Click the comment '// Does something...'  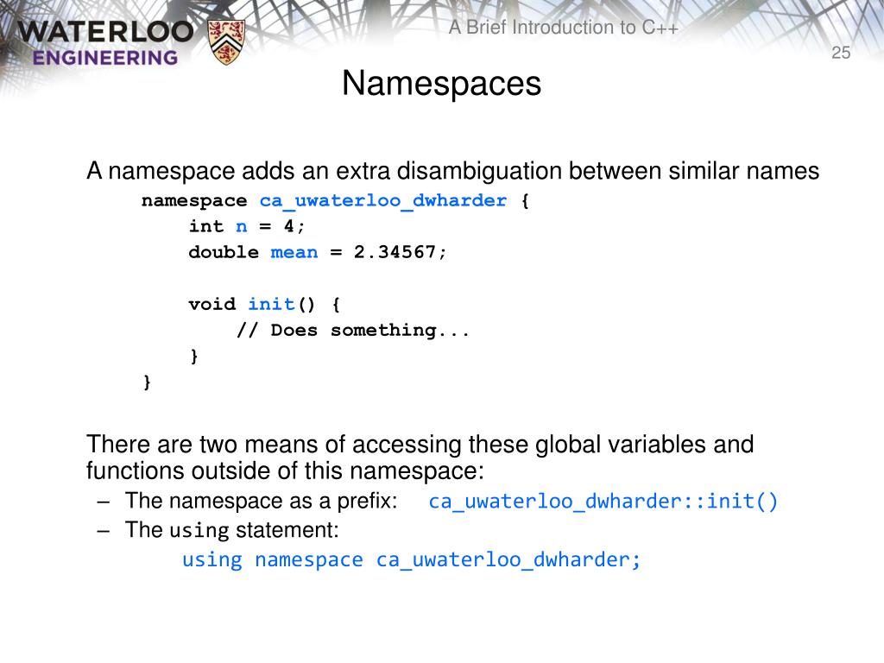(352, 331)
